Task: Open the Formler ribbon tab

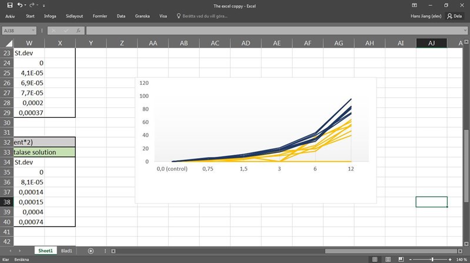Action: 100,16
